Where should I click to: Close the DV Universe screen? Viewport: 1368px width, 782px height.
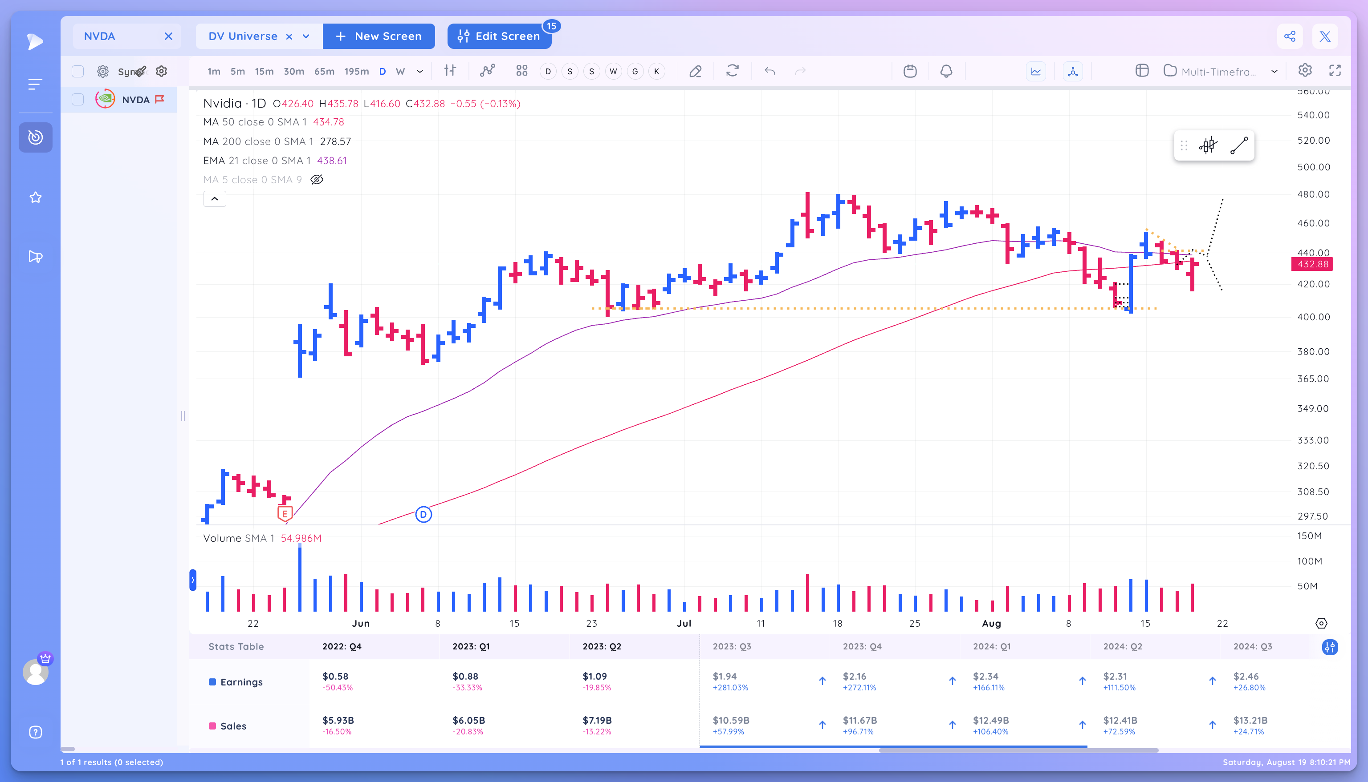[289, 36]
